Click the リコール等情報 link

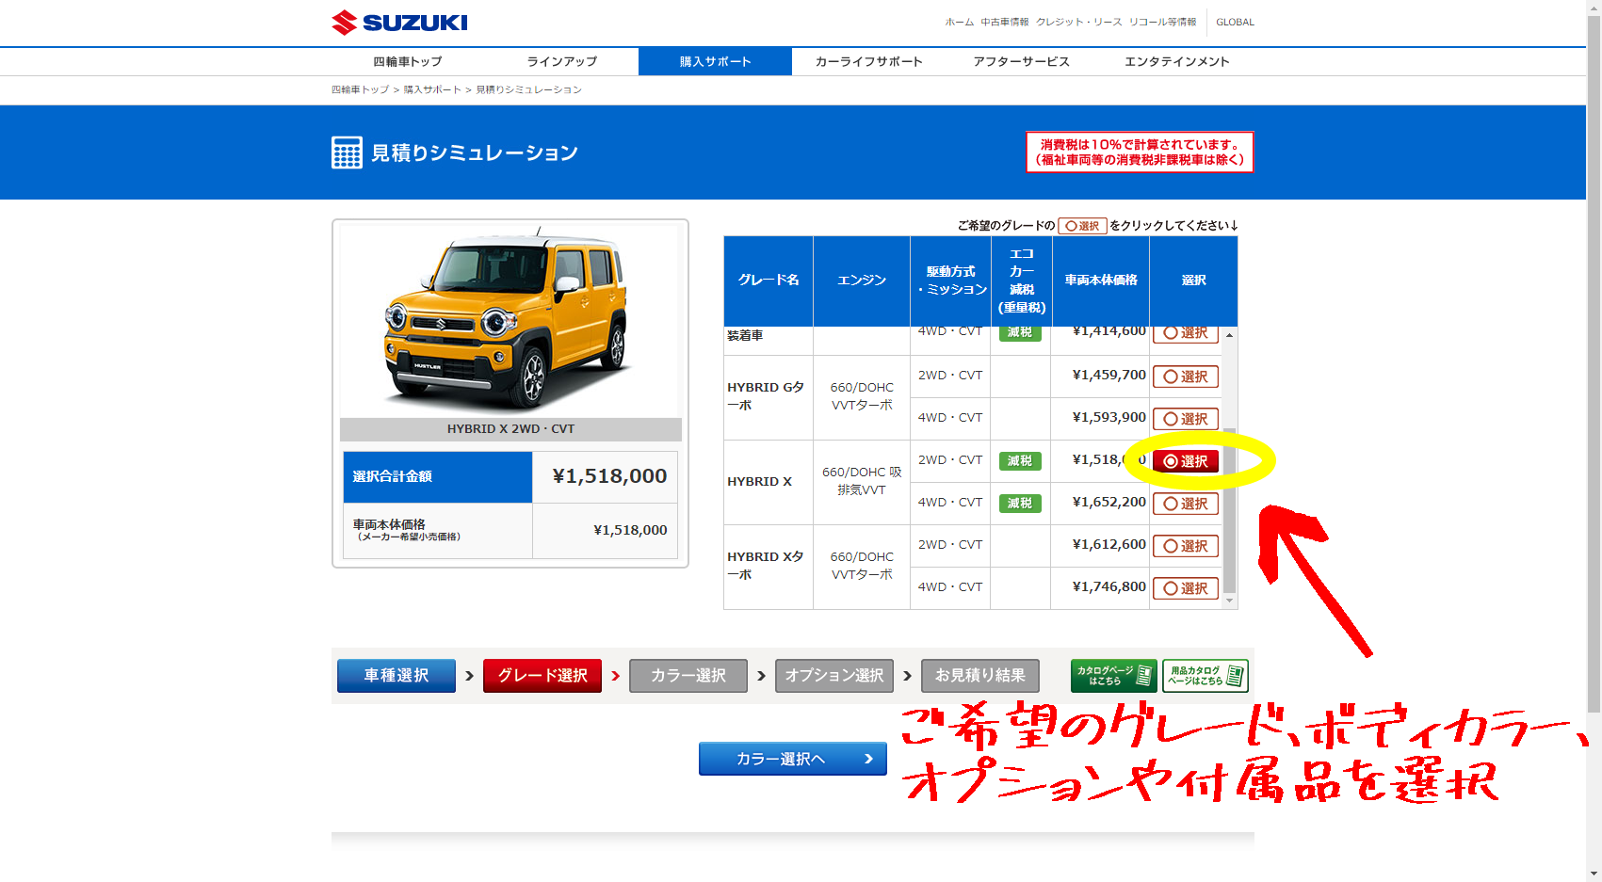[1163, 22]
